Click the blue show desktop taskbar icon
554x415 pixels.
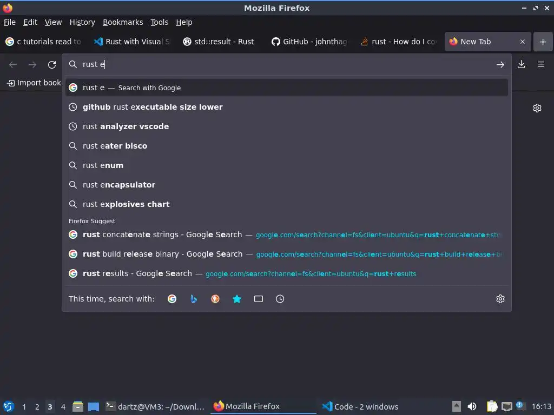point(94,406)
